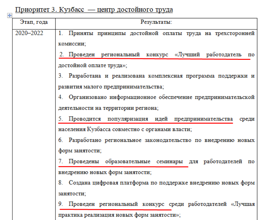Image resolution: width=261 pixels, height=220 pixels.
Task: Click the line 'Разработано региональное законодательство'
Action: tap(130, 140)
